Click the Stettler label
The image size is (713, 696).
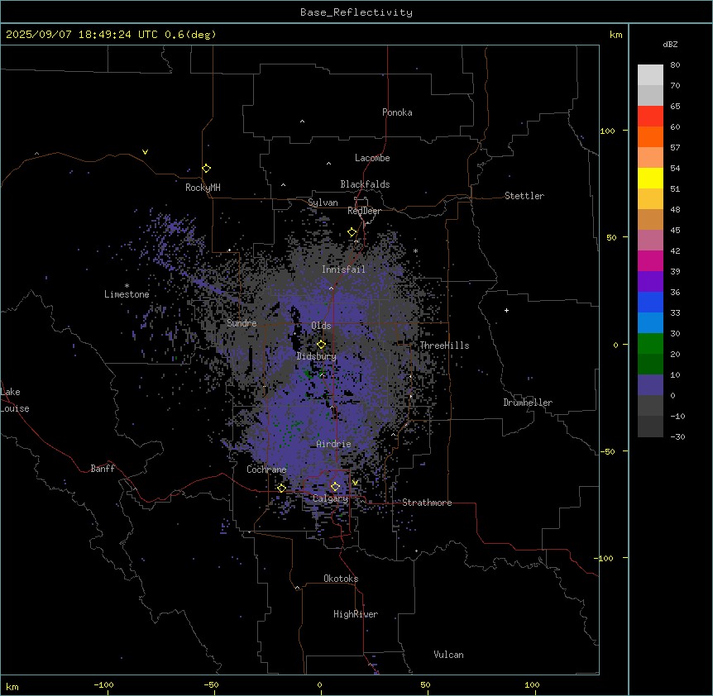[x=524, y=196]
